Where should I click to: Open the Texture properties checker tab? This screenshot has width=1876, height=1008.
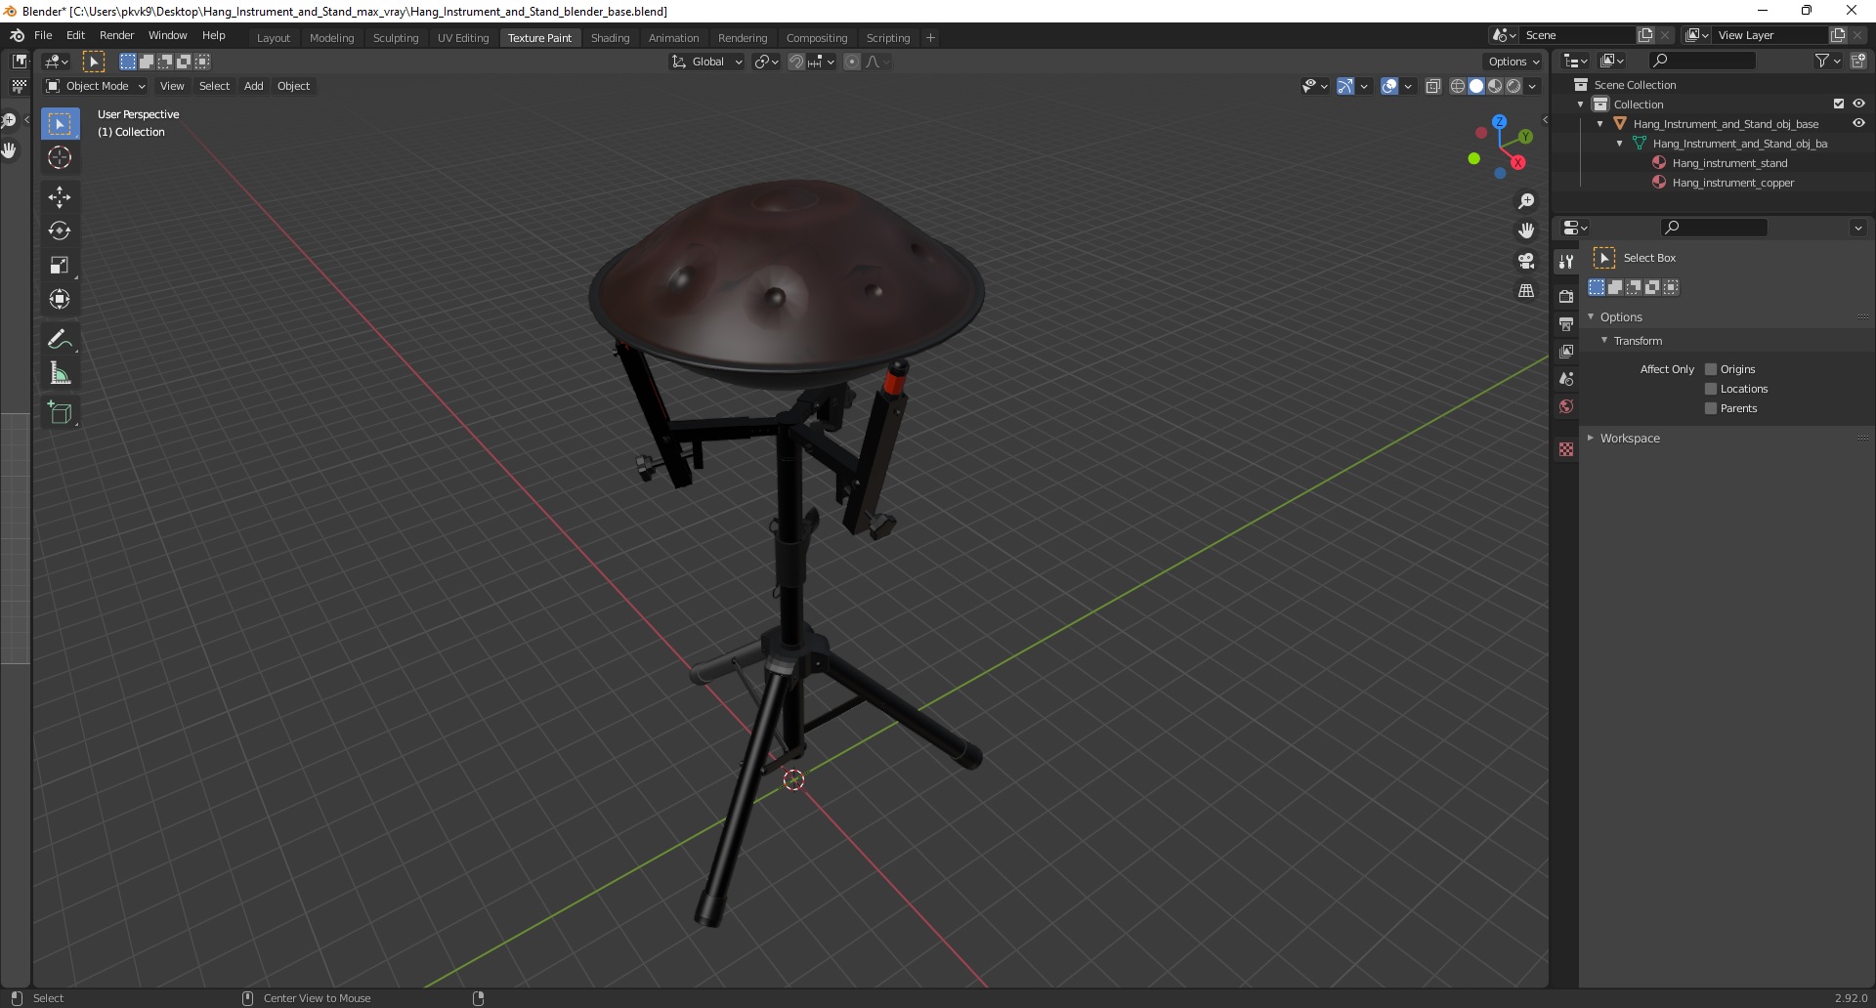click(x=1566, y=449)
